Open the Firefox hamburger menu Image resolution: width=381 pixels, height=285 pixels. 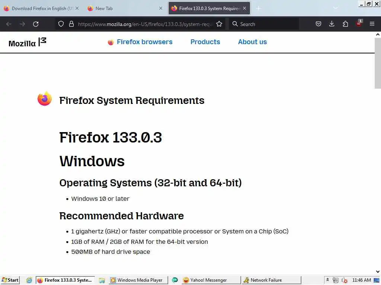point(372,24)
